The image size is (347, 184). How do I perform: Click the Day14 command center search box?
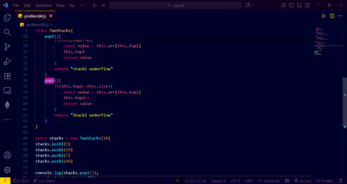pos(175,5)
